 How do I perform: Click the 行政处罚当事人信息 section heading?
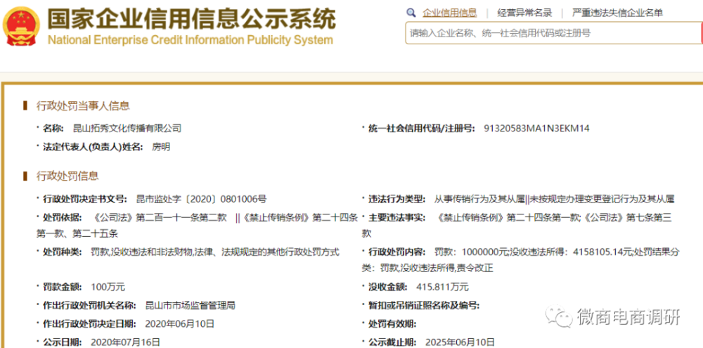point(83,106)
